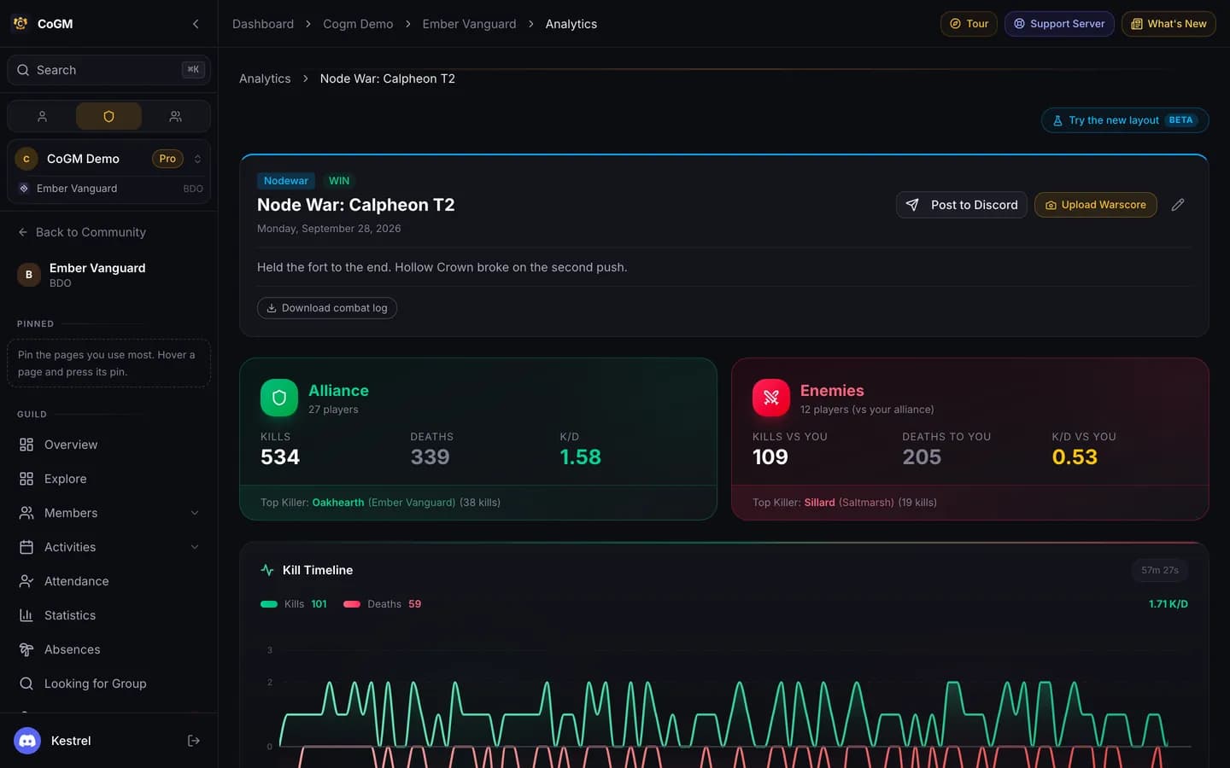The height and width of the screenshot is (768, 1230).
Task: Open the Support Server link
Action: click(1059, 24)
